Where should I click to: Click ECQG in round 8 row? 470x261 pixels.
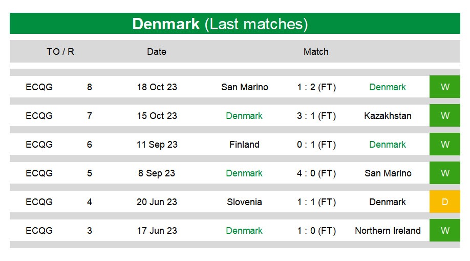click(x=39, y=87)
